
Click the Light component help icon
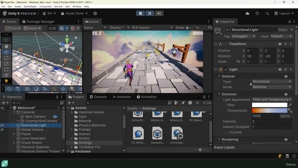tap(280, 70)
